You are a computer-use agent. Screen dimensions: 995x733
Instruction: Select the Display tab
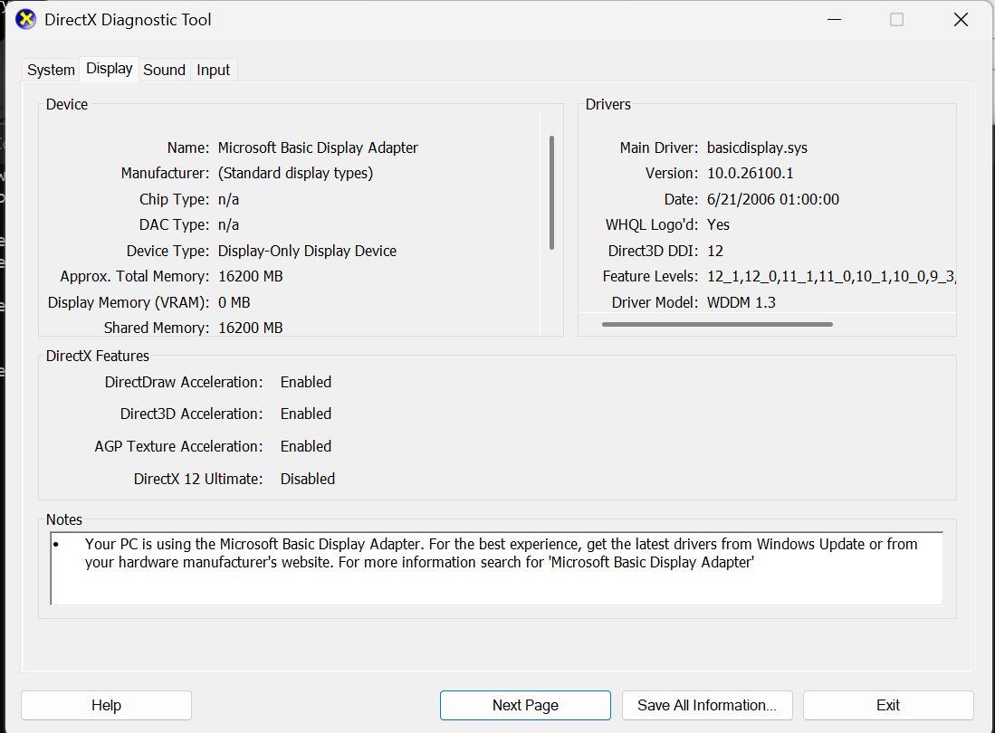[x=110, y=69]
